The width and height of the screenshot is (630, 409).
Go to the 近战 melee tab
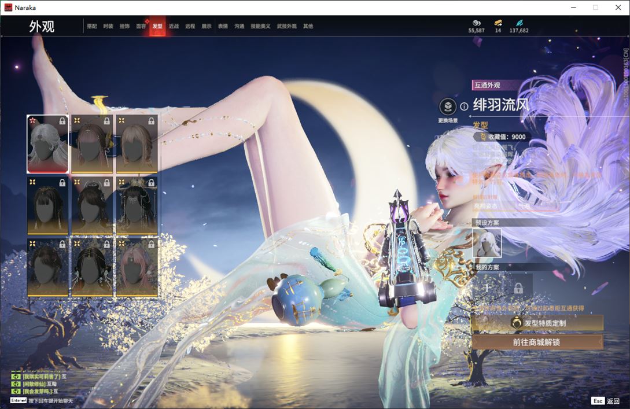tap(174, 26)
